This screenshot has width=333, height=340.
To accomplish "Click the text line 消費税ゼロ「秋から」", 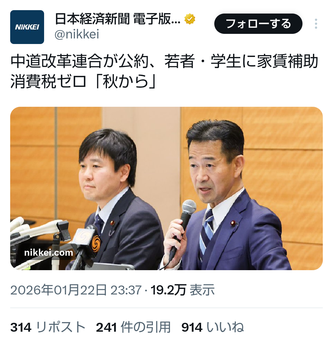I will click(x=84, y=82).
